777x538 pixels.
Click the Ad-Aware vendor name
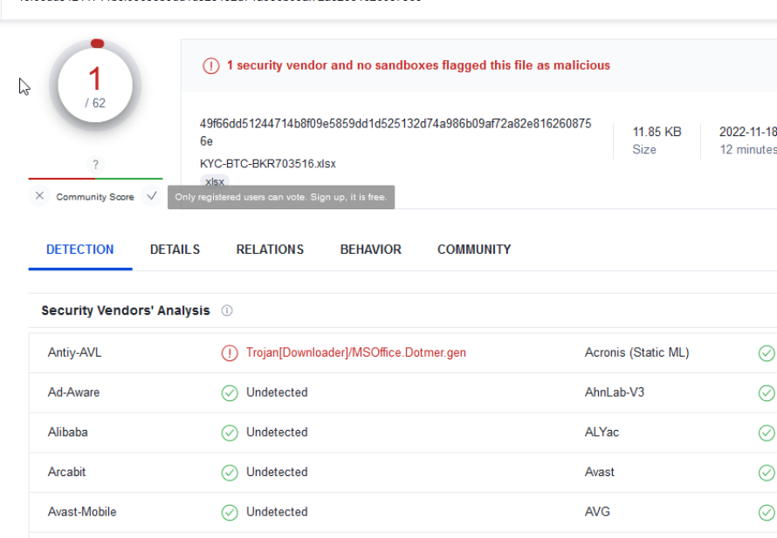click(73, 392)
